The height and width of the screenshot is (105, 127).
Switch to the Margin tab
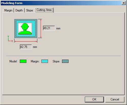[8, 10]
